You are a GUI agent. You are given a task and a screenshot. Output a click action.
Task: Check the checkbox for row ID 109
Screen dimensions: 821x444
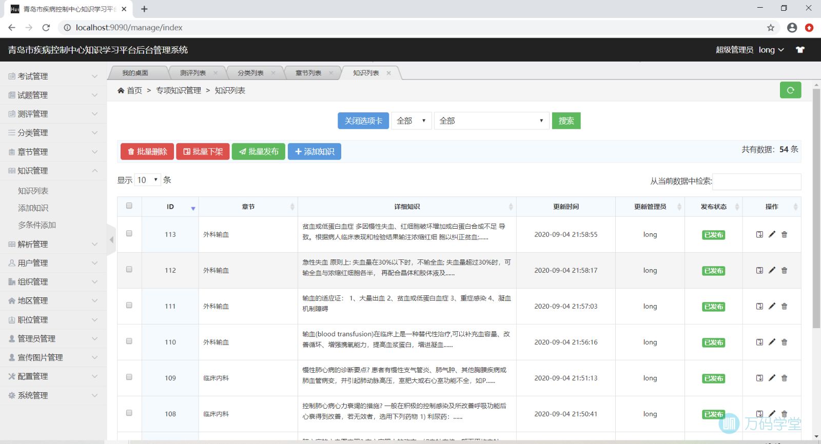(x=129, y=377)
